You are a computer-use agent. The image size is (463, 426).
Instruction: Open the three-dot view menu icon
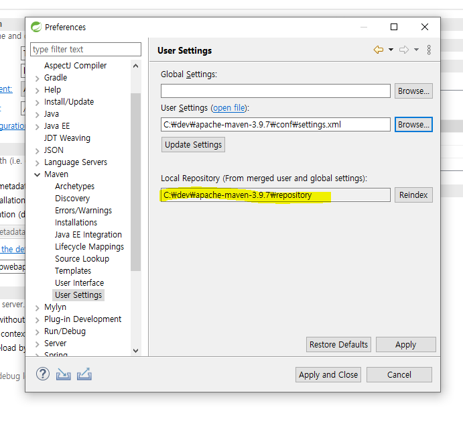[x=429, y=50]
